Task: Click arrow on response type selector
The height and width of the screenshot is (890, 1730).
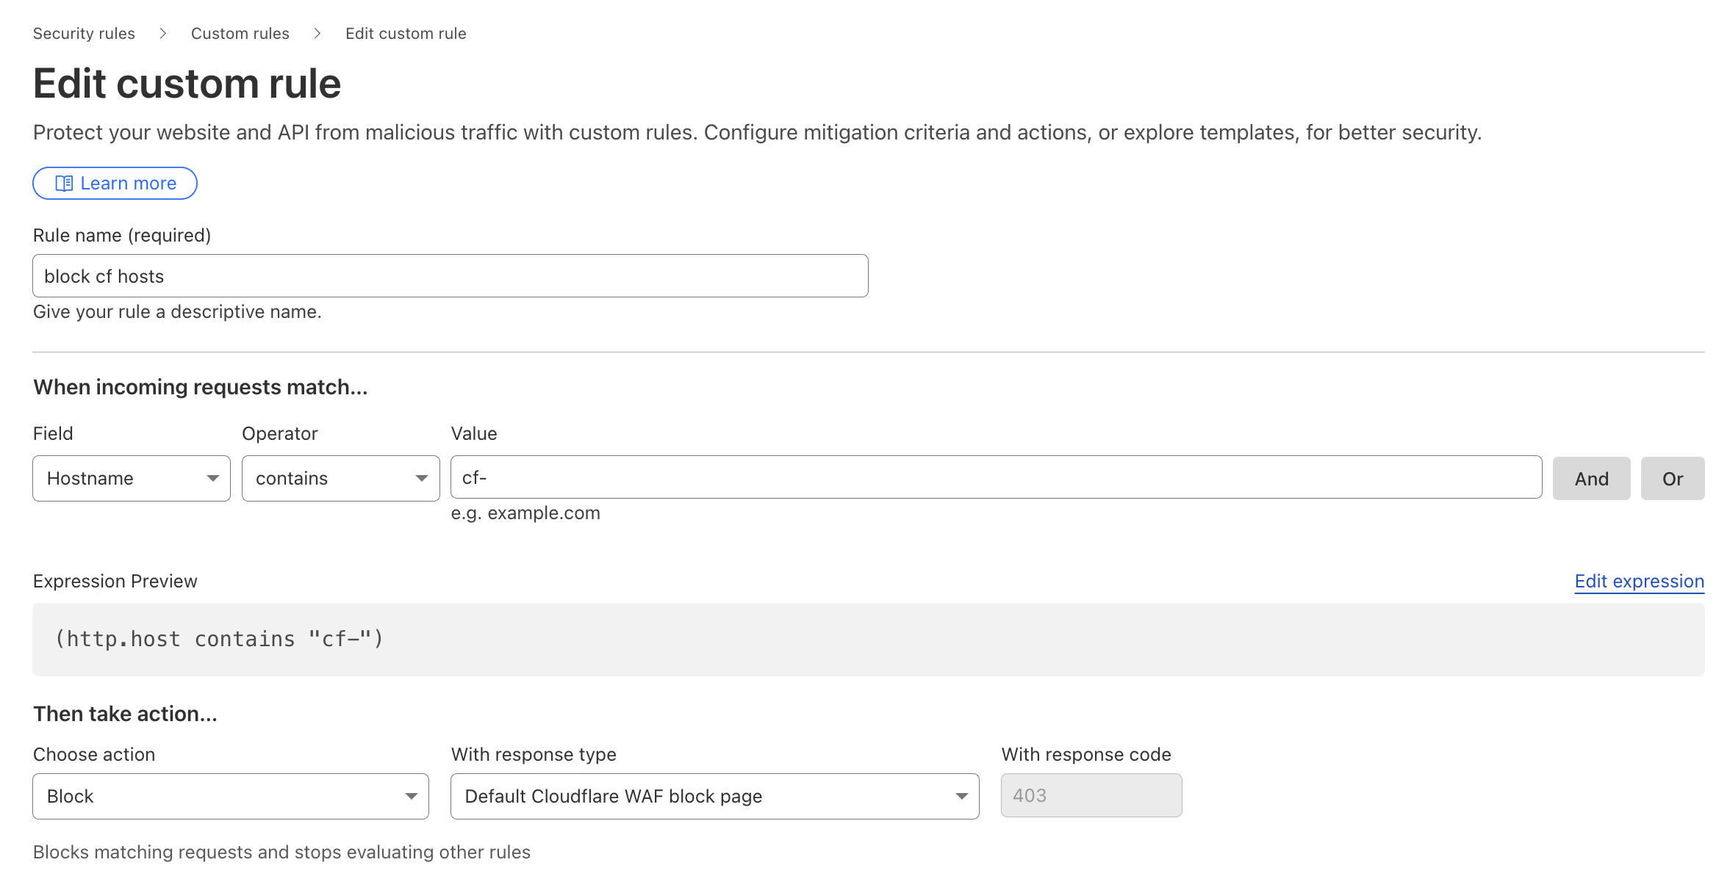Action: (961, 797)
